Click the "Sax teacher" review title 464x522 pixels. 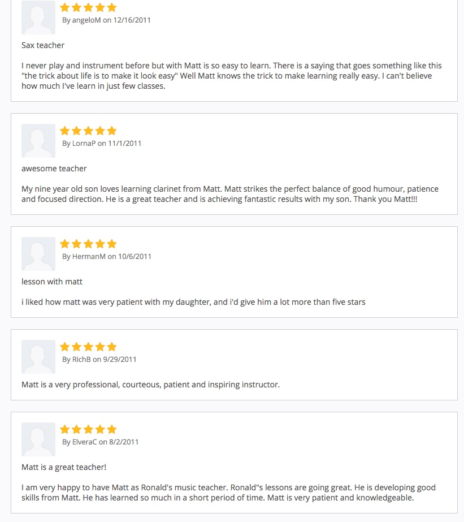pyautogui.click(x=43, y=45)
